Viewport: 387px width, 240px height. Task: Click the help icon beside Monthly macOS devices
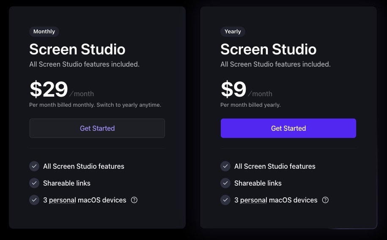134,200
